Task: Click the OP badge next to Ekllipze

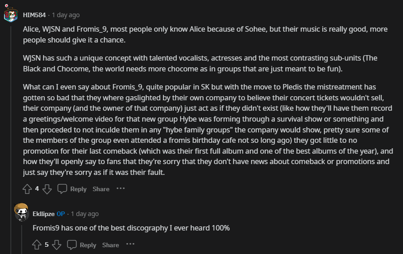Action: tap(60, 214)
